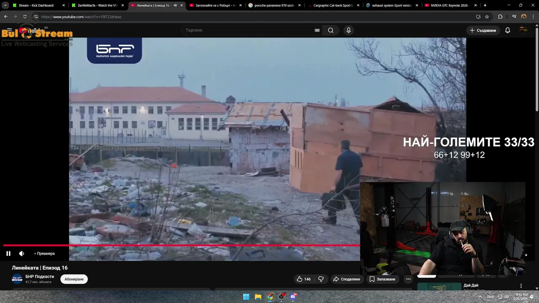539x303 pixels.
Task: Show hidden system tray icons chevron
Action: 480,297
